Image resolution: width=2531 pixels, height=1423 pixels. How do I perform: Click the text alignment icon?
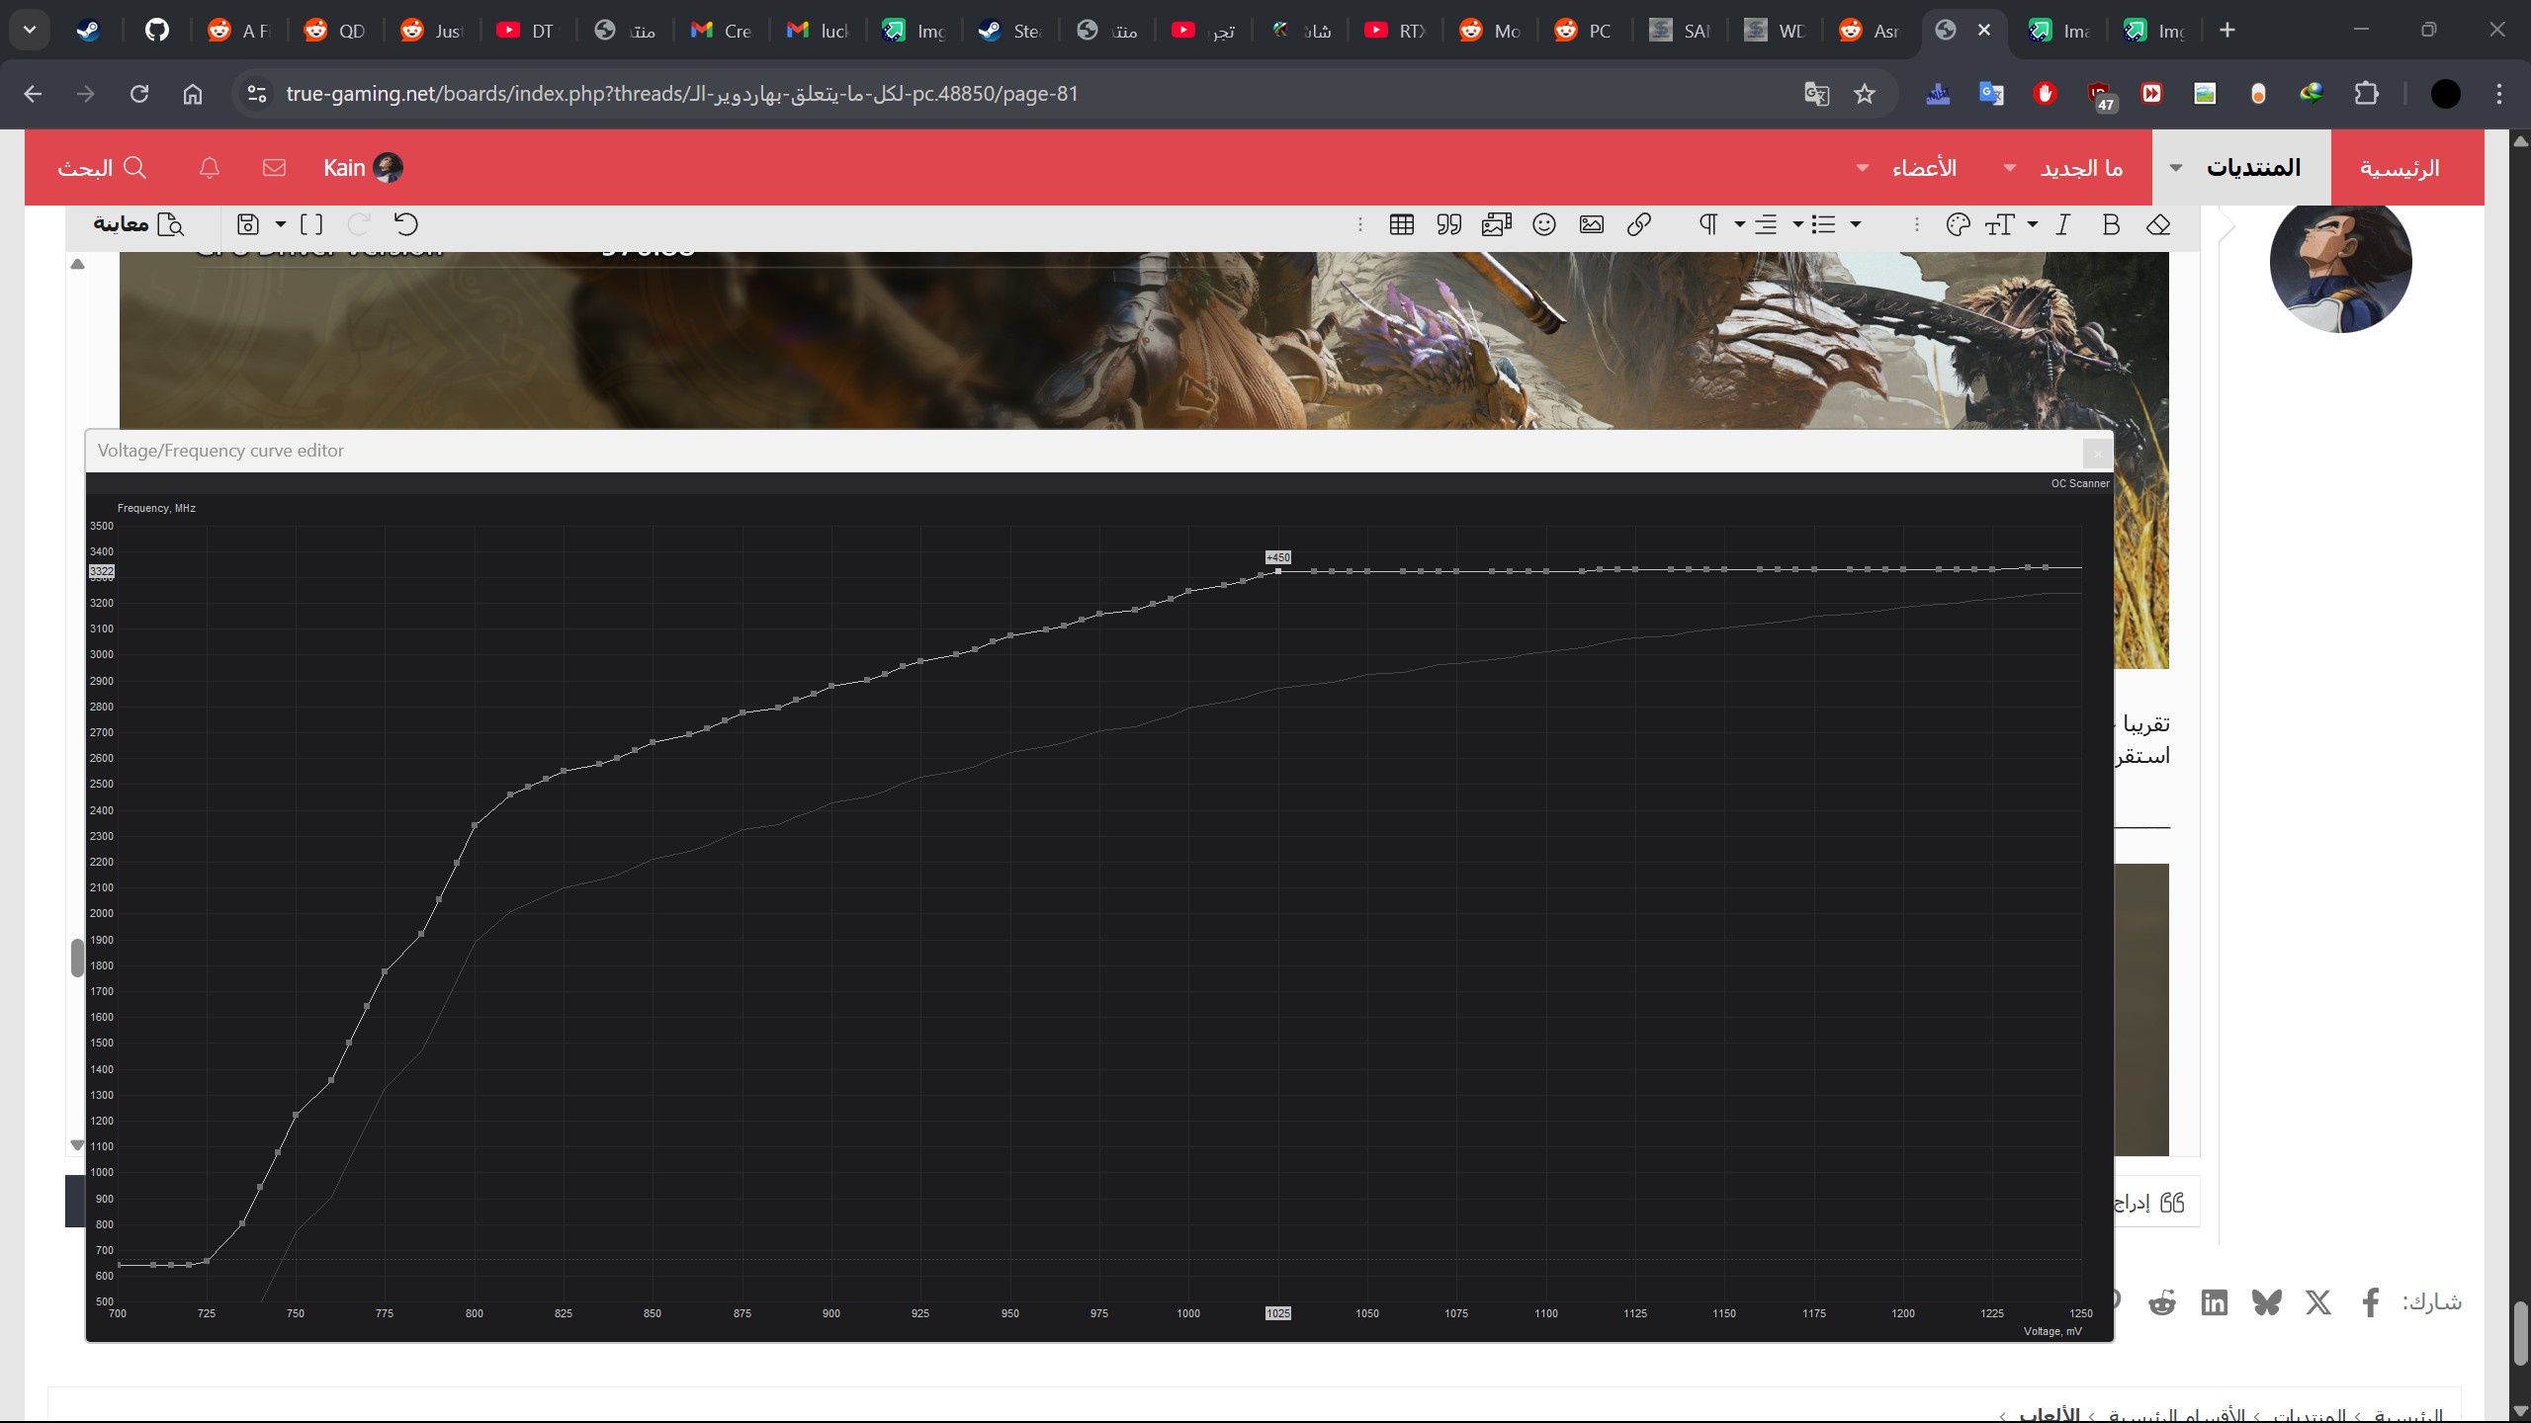tap(1766, 225)
